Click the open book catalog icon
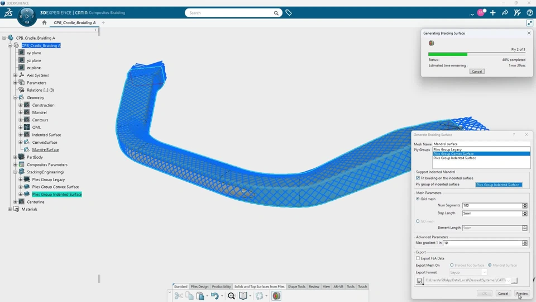This screenshot has width=536, height=302. pos(243,296)
